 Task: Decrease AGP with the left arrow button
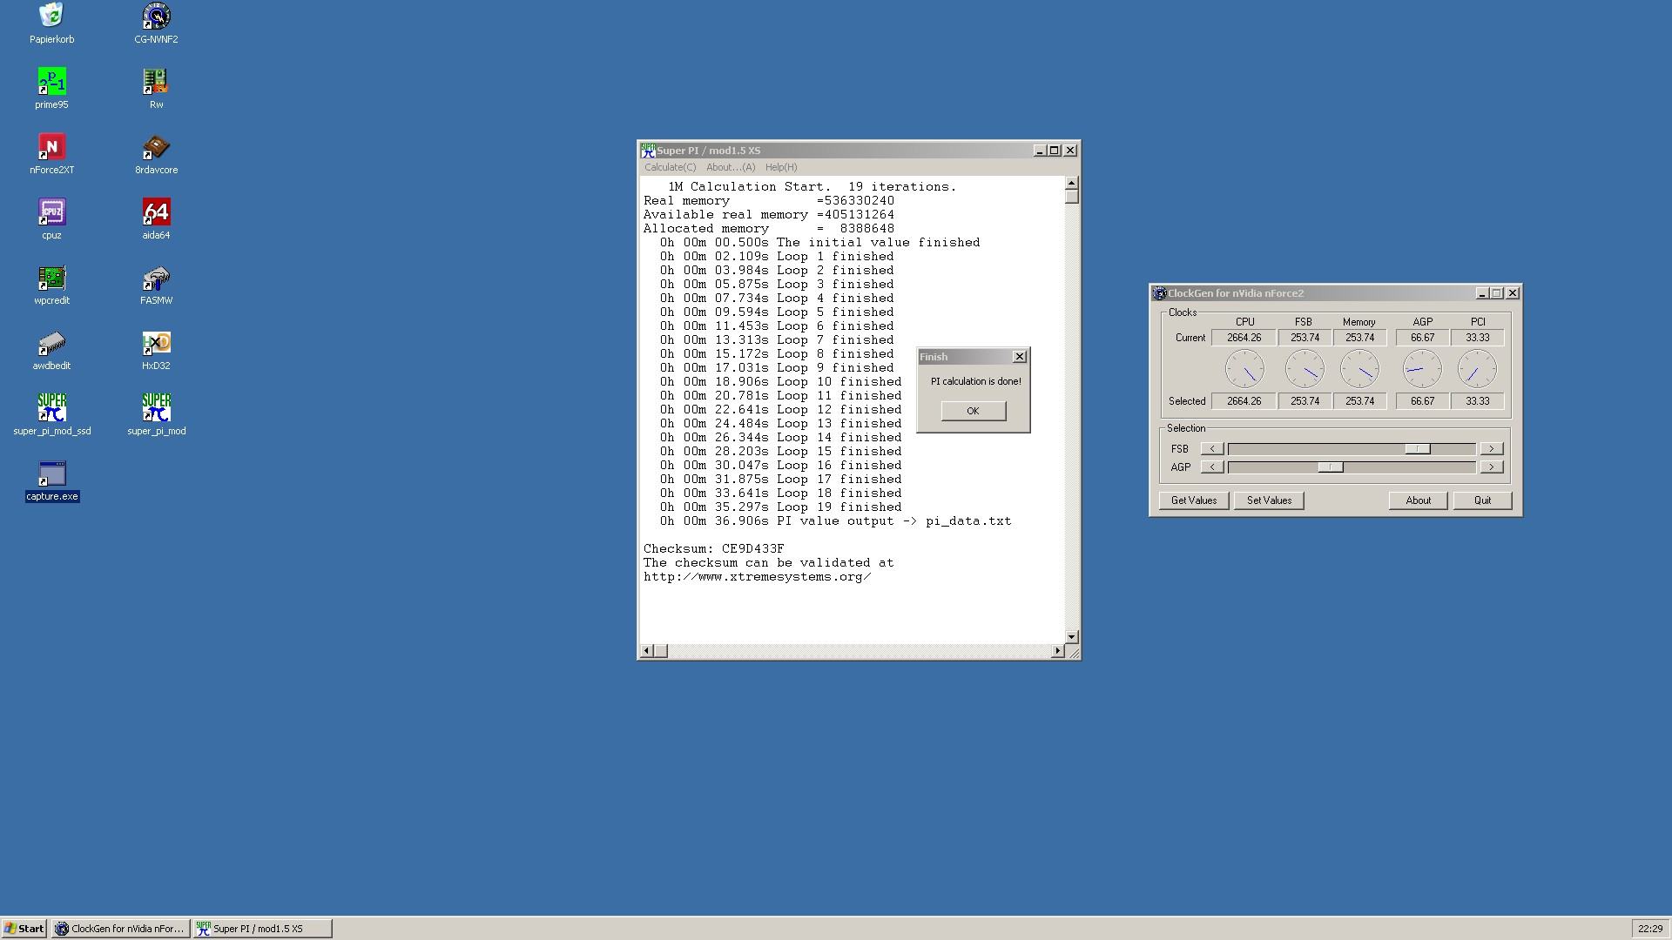[x=1212, y=467]
